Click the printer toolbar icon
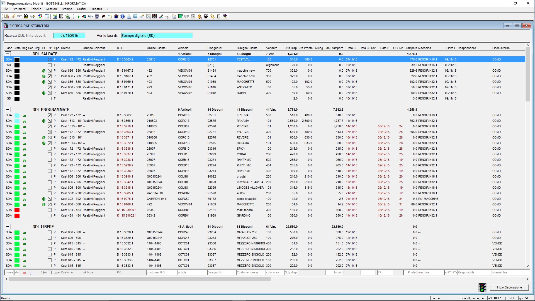The image size is (535, 301). pyautogui.click(x=129, y=16)
